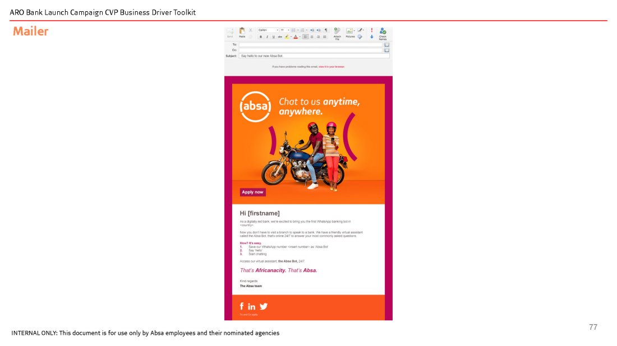This screenshot has height=346, width=617.
Task: Click the Attach File paperclip icon
Action: point(337,31)
